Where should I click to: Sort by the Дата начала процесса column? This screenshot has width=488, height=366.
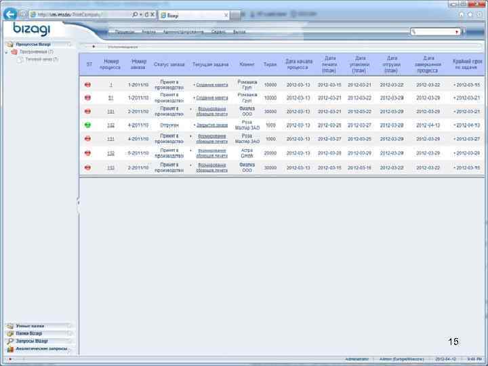(x=298, y=64)
